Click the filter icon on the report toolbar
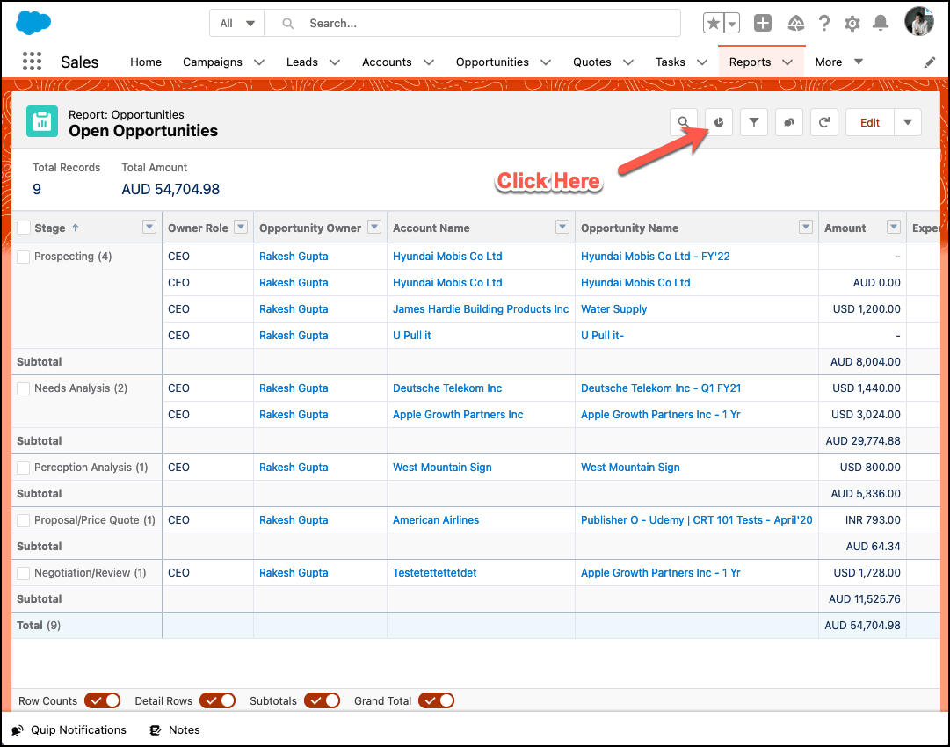Image resolution: width=950 pixels, height=747 pixels. coord(753,122)
